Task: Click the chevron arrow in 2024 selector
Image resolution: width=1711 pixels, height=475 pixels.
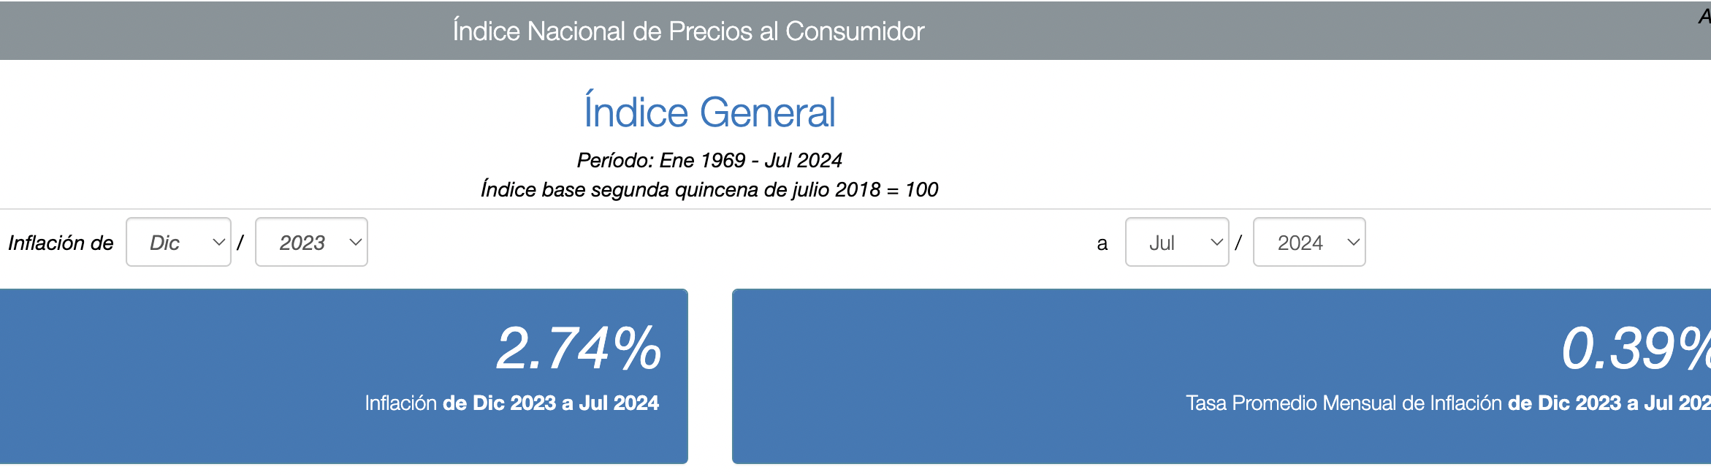Action: pos(1353,242)
